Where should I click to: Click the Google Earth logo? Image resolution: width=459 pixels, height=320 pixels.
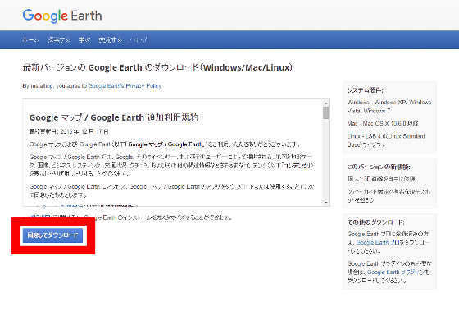point(62,16)
